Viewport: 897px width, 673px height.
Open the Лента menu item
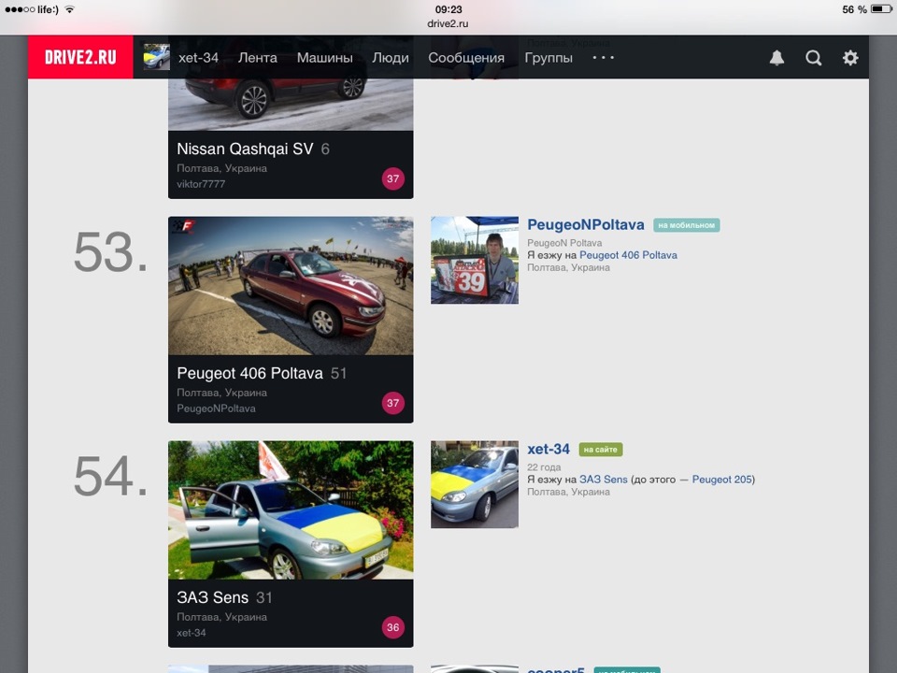pos(258,58)
